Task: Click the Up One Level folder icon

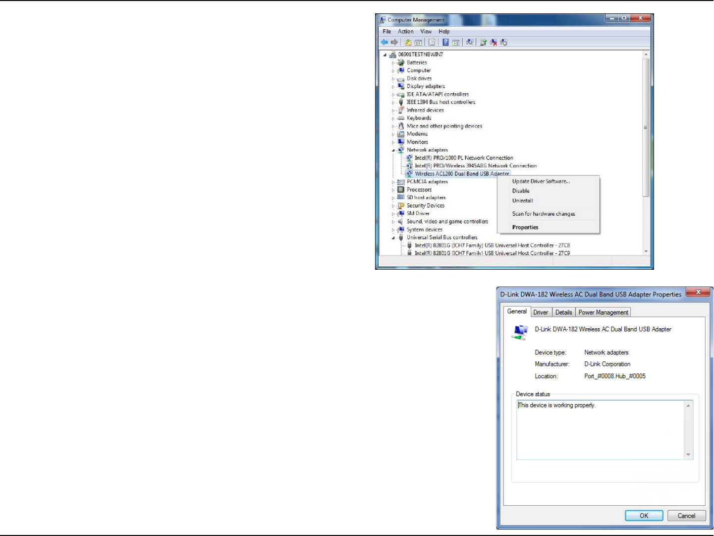Action: 408,43
